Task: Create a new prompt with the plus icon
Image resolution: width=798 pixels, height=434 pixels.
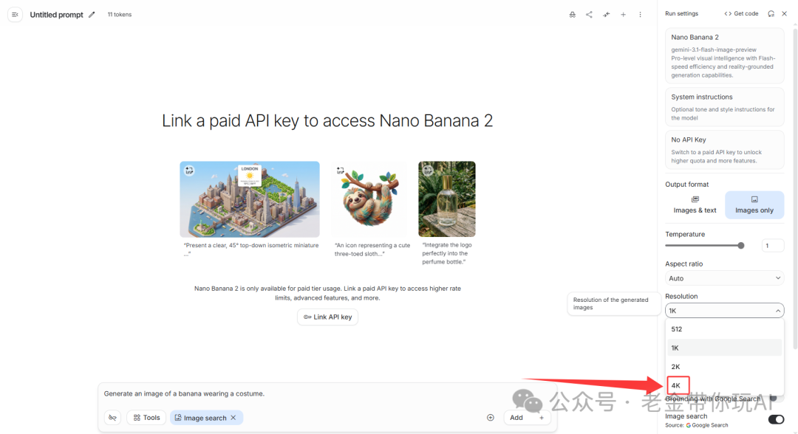Action: click(x=623, y=14)
